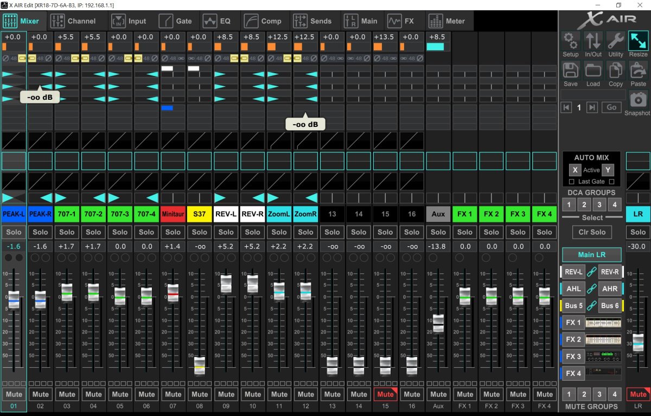The image size is (651, 416).
Task: Click the Load folder icon
Action: point(593,70)
